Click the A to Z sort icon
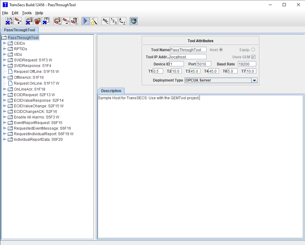Image resolution: width=305 pixels, height=245 pixels. coord(122,21)
